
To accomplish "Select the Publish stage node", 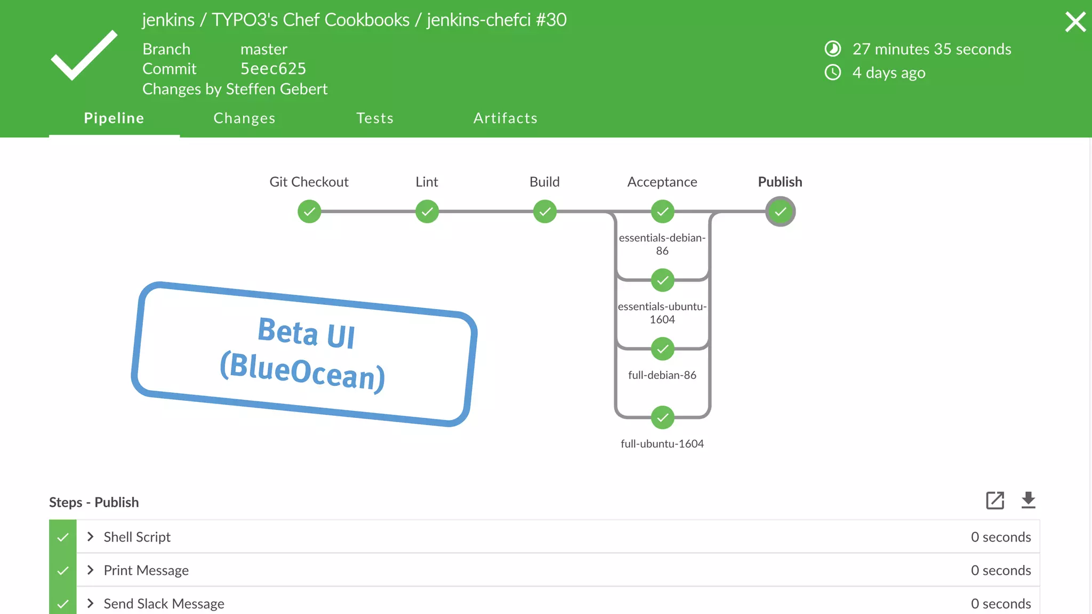I will point(780,212).
